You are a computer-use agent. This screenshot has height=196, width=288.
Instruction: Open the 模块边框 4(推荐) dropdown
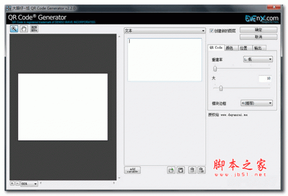coord(257,103)
